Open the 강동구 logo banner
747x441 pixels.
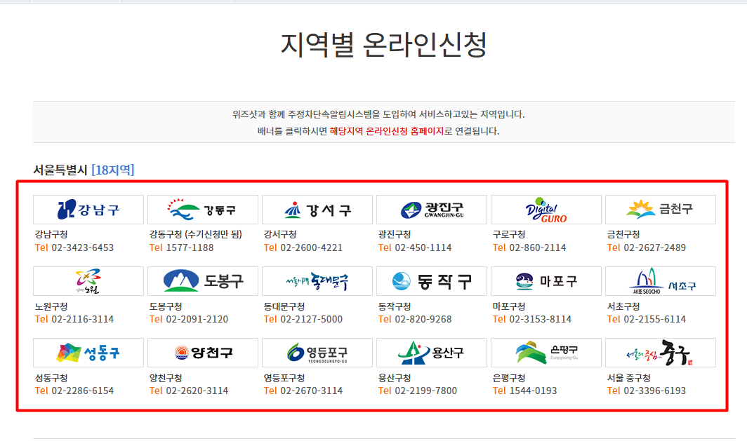pyautogui.click(x=202, y=210)
